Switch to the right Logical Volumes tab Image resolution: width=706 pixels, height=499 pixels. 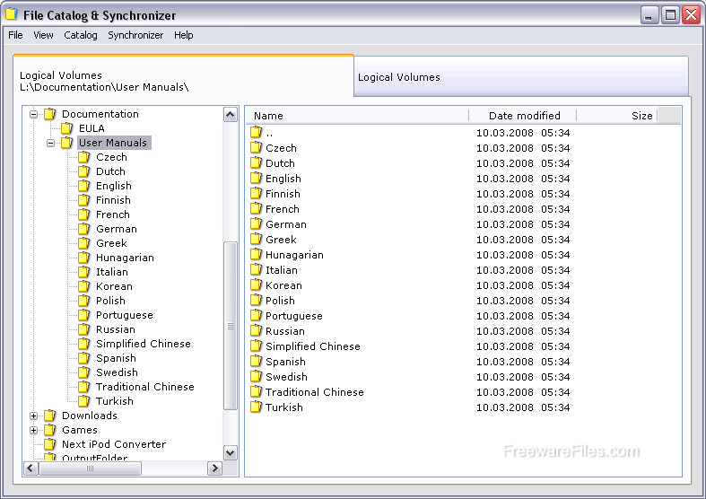click(521, 77)
